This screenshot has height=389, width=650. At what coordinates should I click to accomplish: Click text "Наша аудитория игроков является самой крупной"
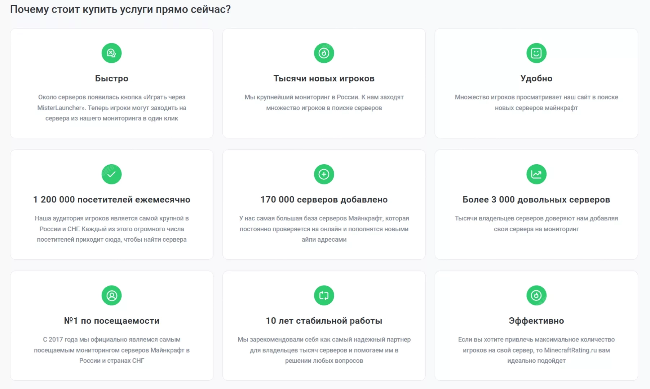tap(111, 229)
